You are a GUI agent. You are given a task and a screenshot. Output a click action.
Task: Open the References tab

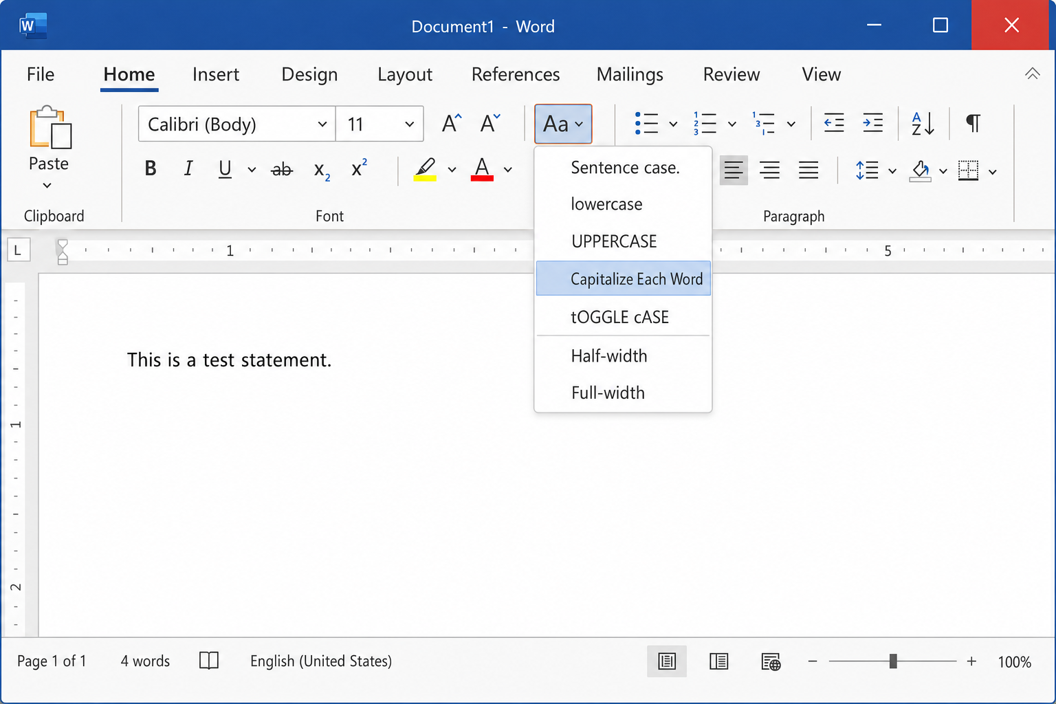click(516, 74)
